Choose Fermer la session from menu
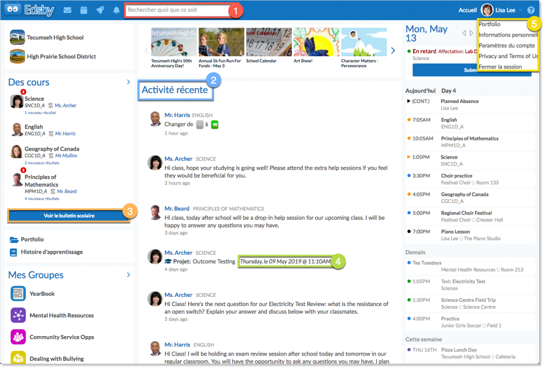The height and width of the screenshot is (368, 543). point(500,67)
